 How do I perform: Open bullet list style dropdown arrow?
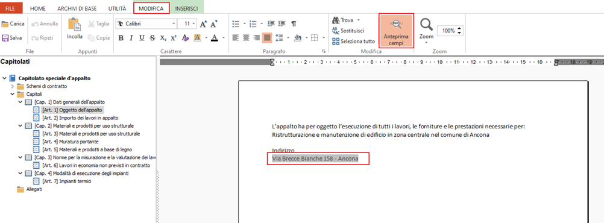(244, 24)
